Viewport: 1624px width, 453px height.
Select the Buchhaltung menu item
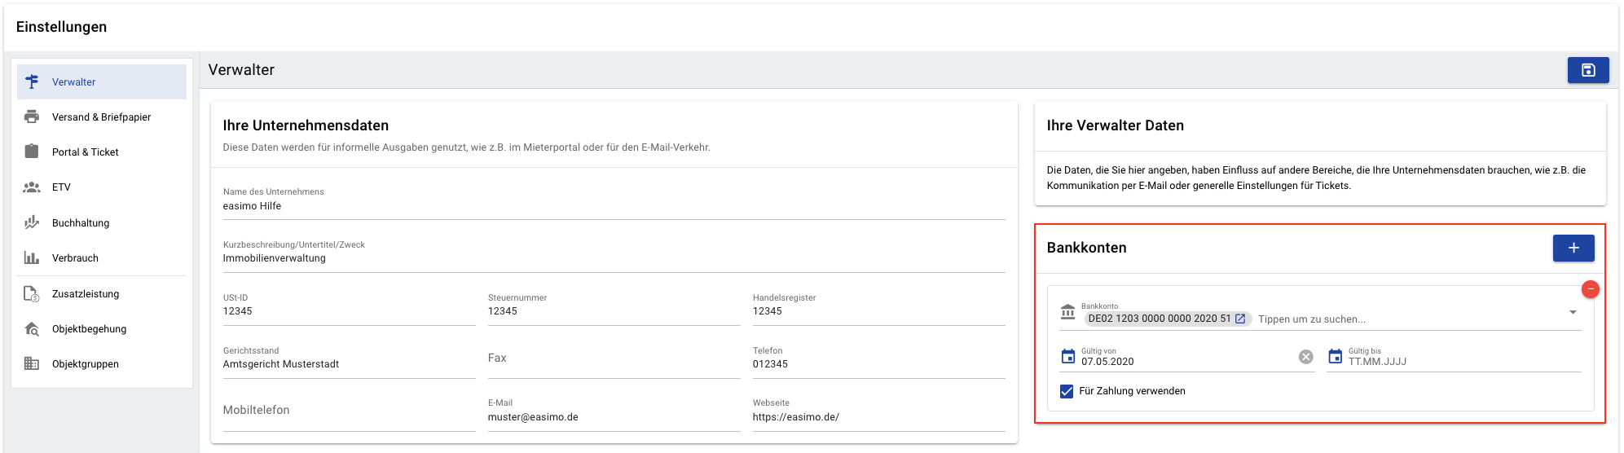[102, 222]
